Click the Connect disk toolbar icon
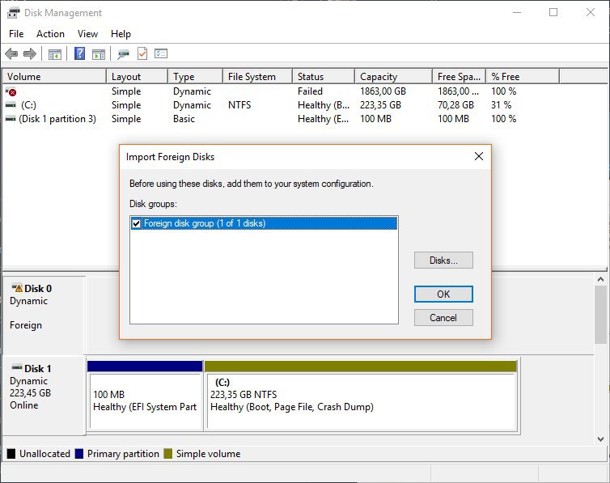The image size is (610, 483). pyautogui.click(x=123, y=54)
